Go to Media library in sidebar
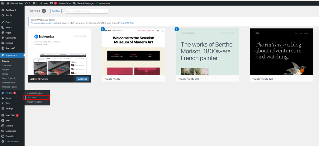 (8, 27)
